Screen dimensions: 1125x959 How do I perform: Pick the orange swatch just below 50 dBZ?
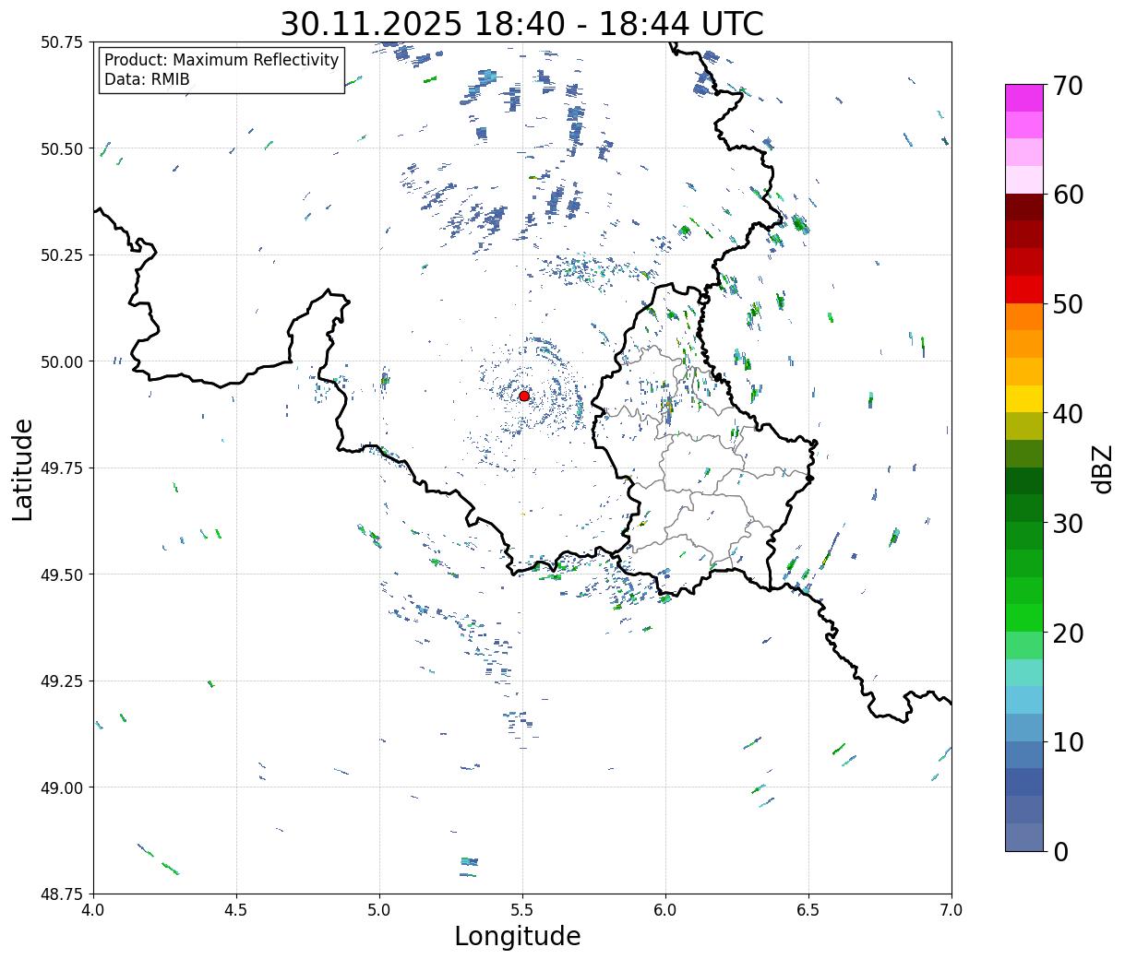(x=1024, y=317)
